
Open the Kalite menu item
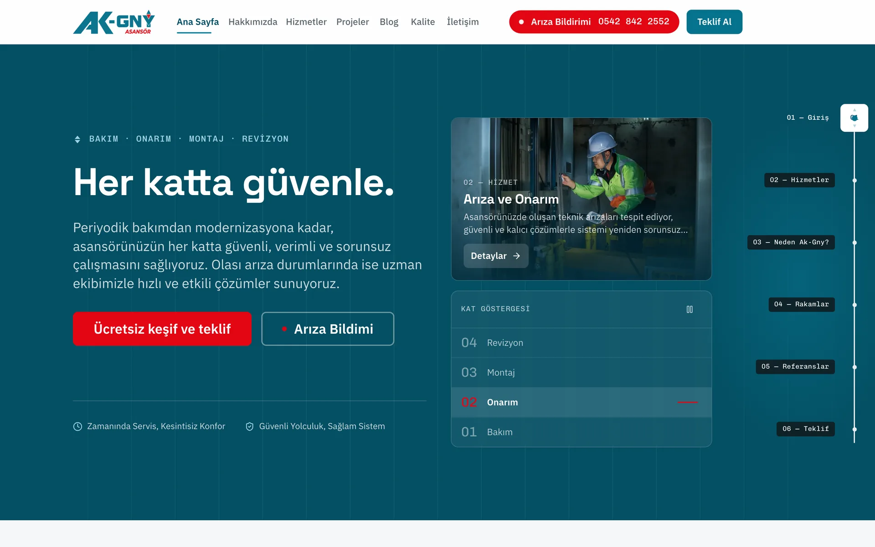coord(423,22)
